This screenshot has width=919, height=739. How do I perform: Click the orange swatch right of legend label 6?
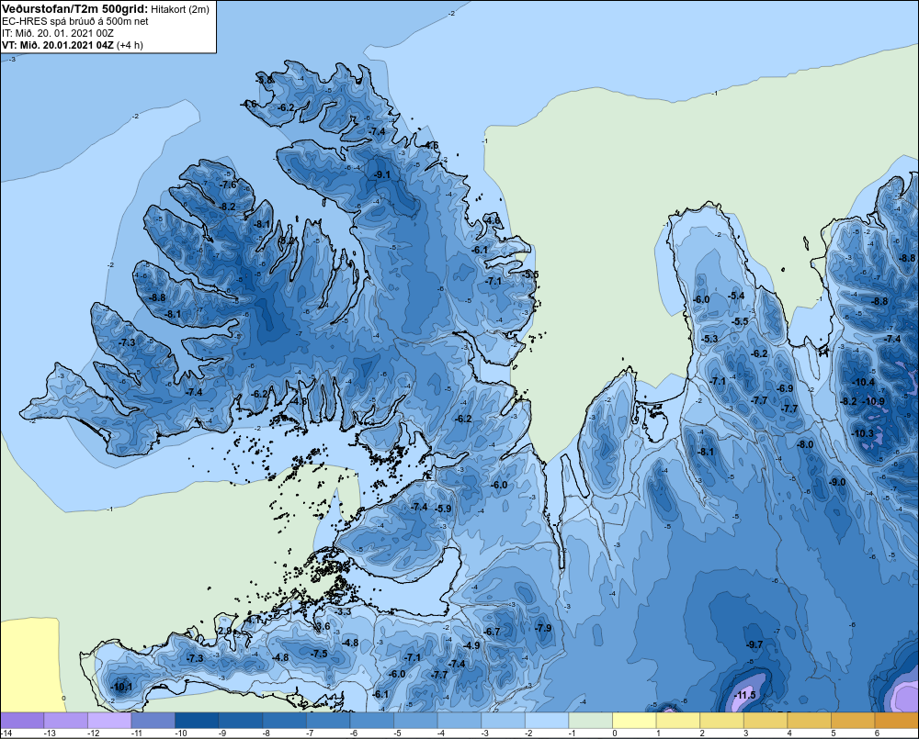(897, 721)
